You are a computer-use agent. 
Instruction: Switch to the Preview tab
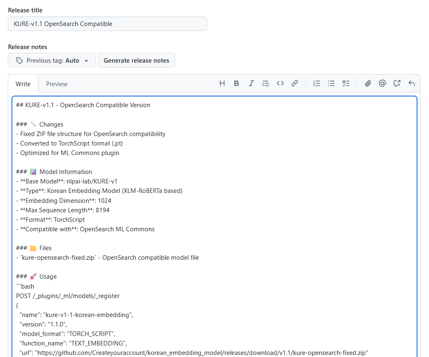point(57,84)
